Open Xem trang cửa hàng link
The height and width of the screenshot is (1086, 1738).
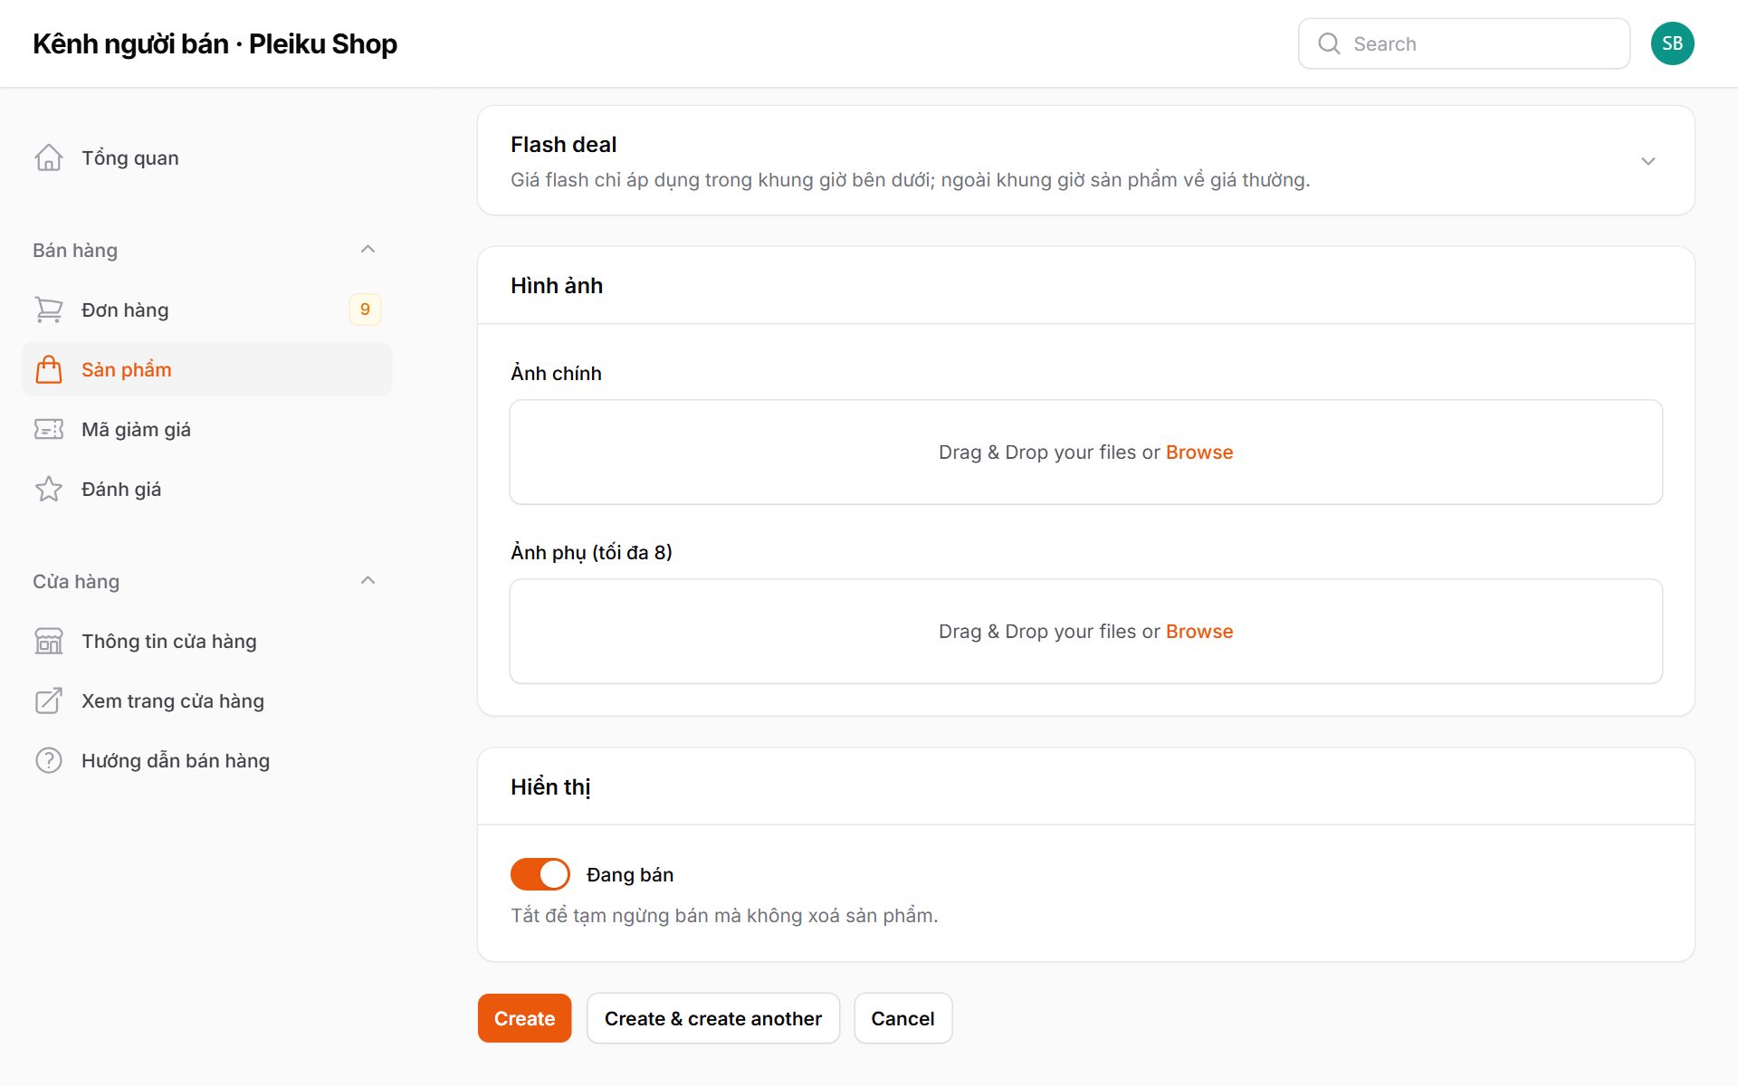[x=206, y=700]
